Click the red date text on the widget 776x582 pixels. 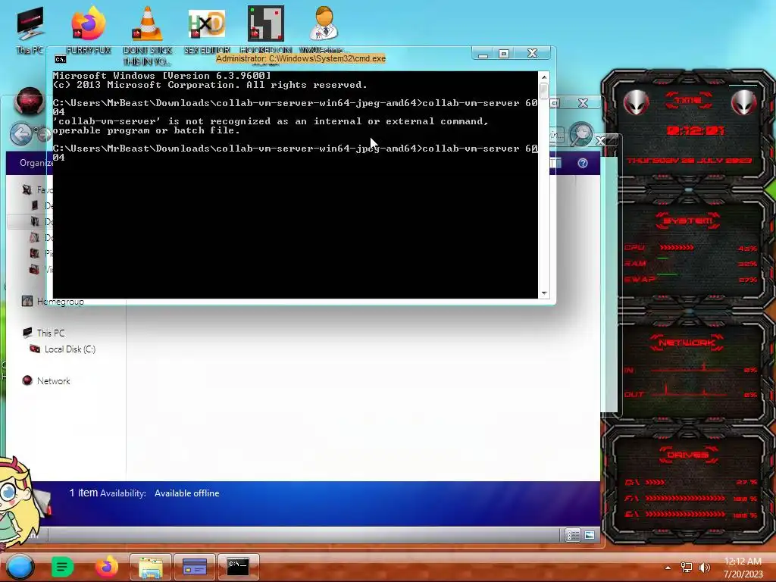coord(690,161)
